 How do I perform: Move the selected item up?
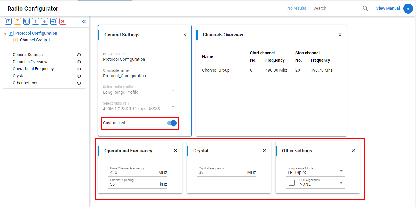coord(36,21)
